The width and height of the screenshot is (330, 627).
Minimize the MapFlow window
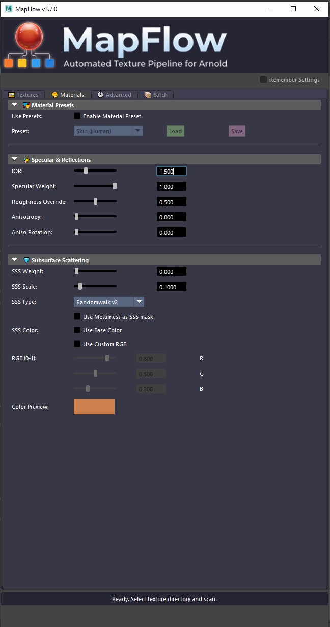[x=269, y=9]
